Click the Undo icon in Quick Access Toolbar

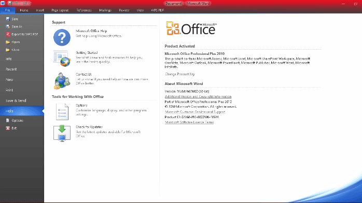click(17, 3)
